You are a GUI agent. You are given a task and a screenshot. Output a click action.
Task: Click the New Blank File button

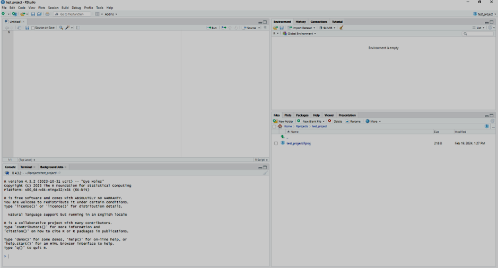coord(309,121)
